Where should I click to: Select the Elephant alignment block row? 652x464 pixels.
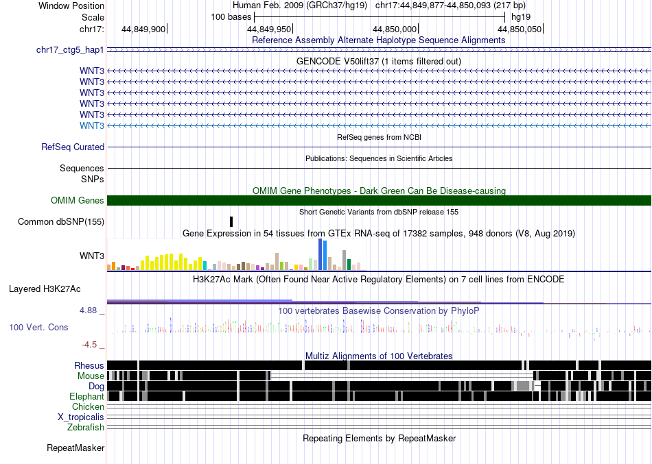point(380,396)
